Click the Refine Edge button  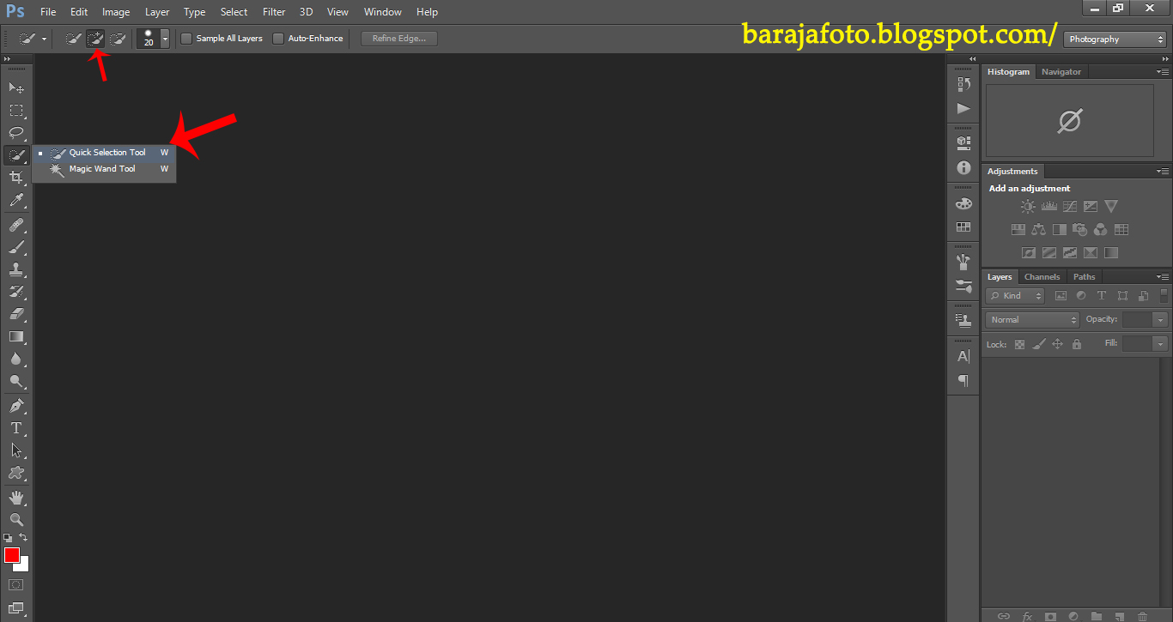(398, 38)
